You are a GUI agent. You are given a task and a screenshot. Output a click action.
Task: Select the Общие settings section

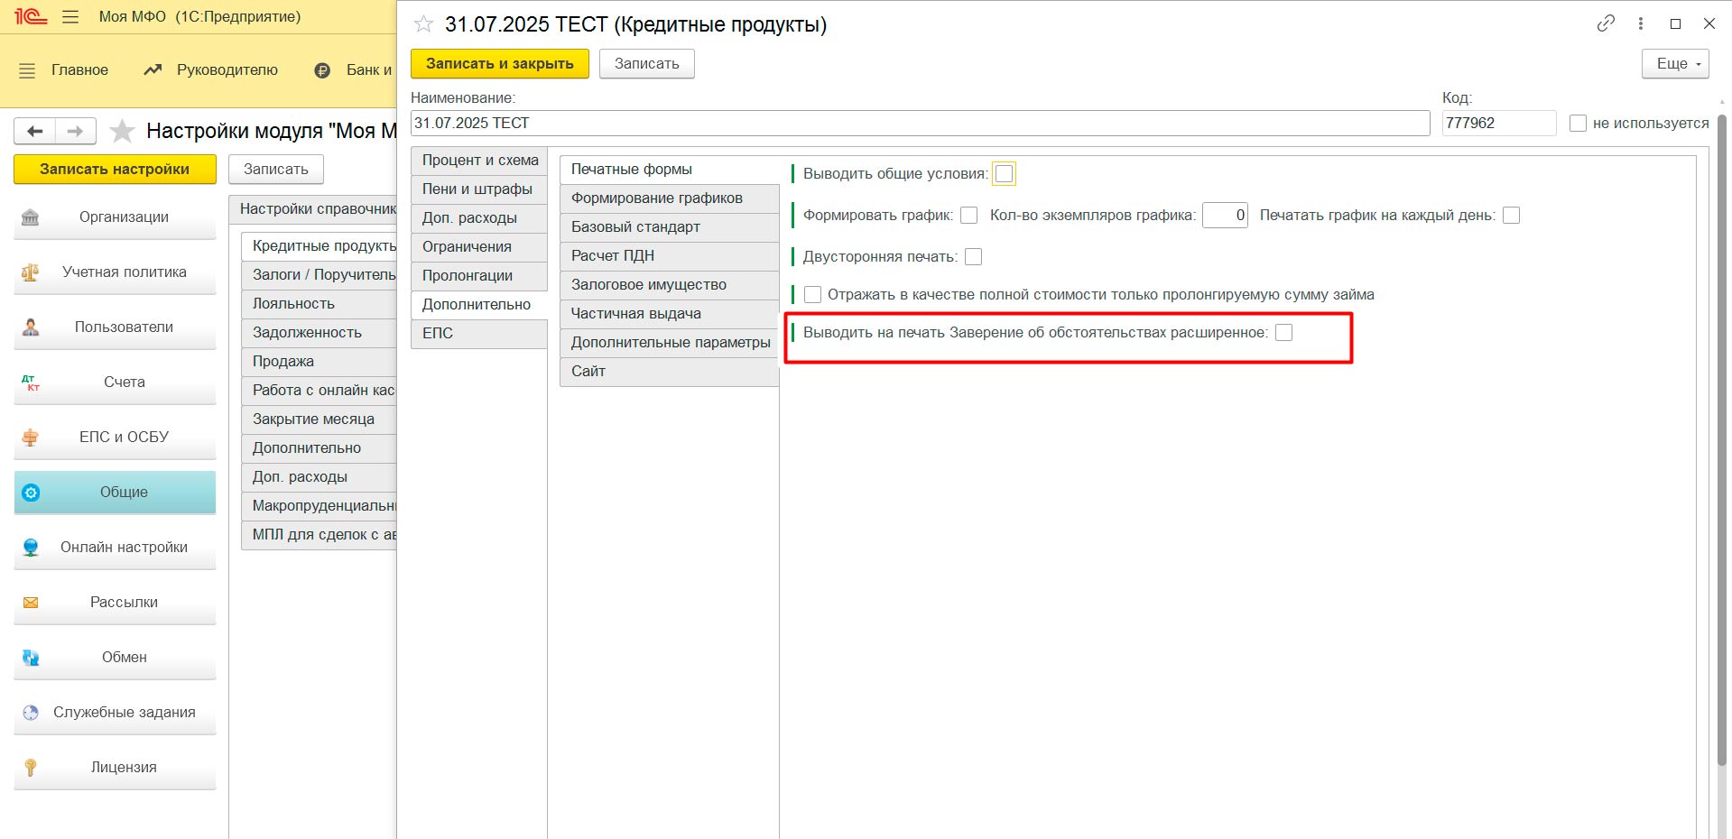coord(115,493)
